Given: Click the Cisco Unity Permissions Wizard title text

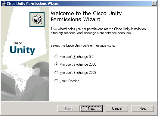Looking at the screenshot, I should pos(33,4).
